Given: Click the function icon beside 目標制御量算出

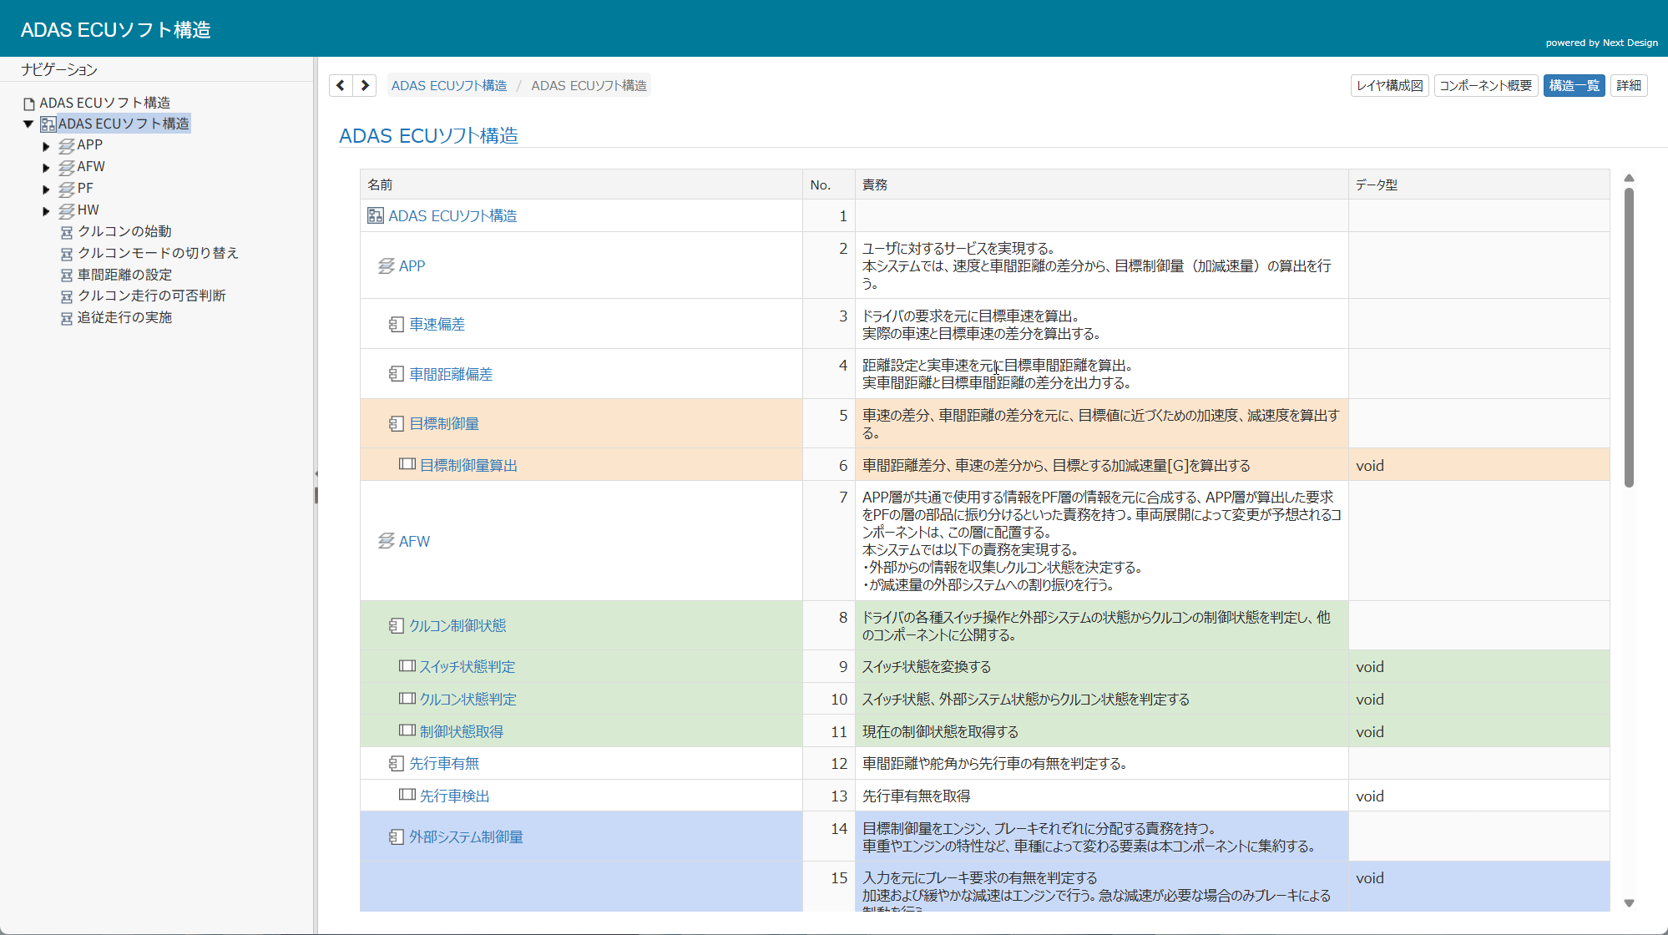Looking at the screenshot, I should [407, 464].
